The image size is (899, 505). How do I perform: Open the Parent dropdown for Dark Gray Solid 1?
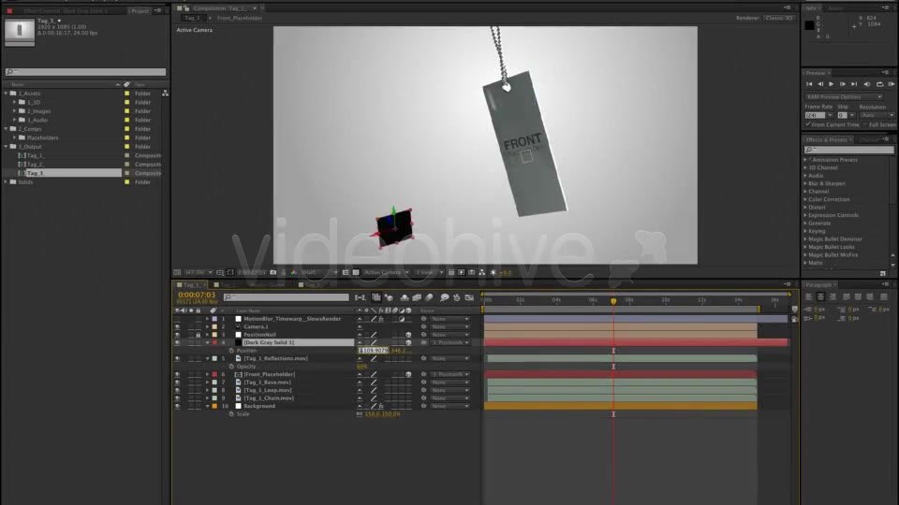click(x=450, y=342)
